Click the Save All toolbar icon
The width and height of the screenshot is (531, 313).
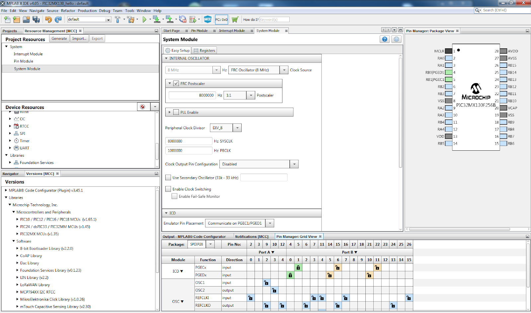[x=36, y=20]
